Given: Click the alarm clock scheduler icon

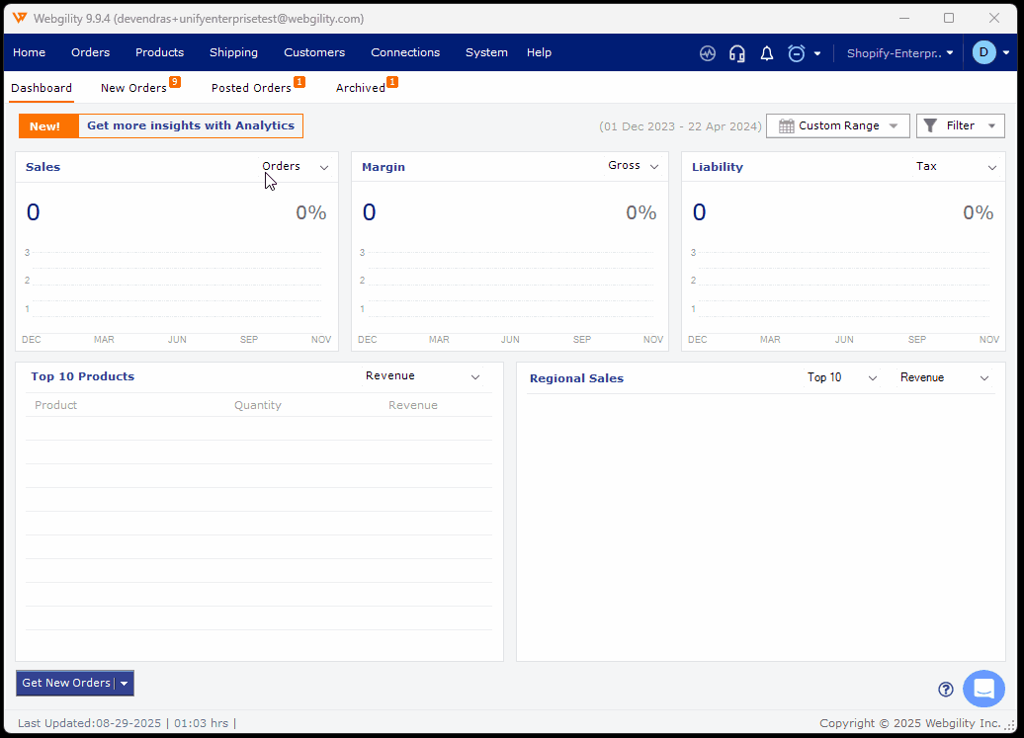Looking at the screenshot, I should (x=797, y=53).
